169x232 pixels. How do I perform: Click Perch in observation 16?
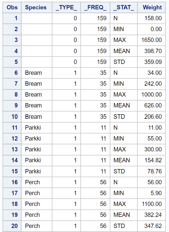[32, 182]
